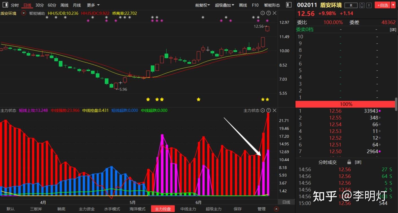The width and height of the screenshot is (398, 213).
Task: Select the 日线 daily period tab
Action: [x=27, y=5]
